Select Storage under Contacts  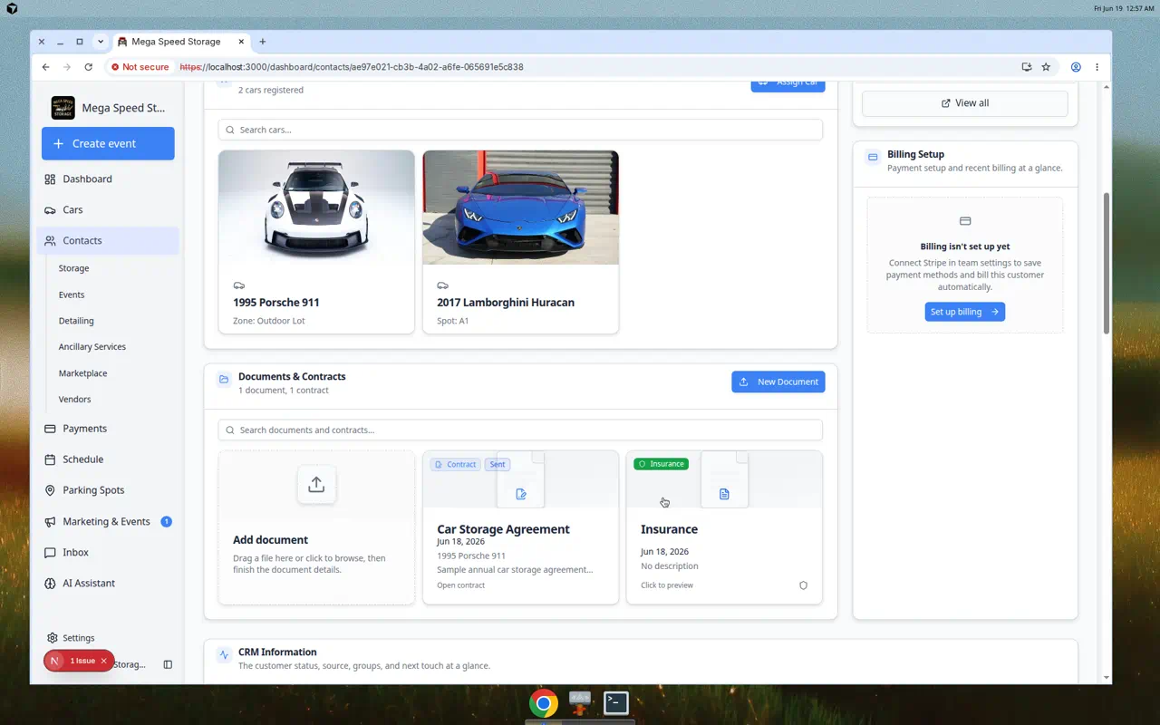pos(74,268)
